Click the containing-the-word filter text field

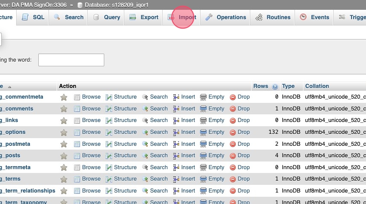tap(71, 60)
